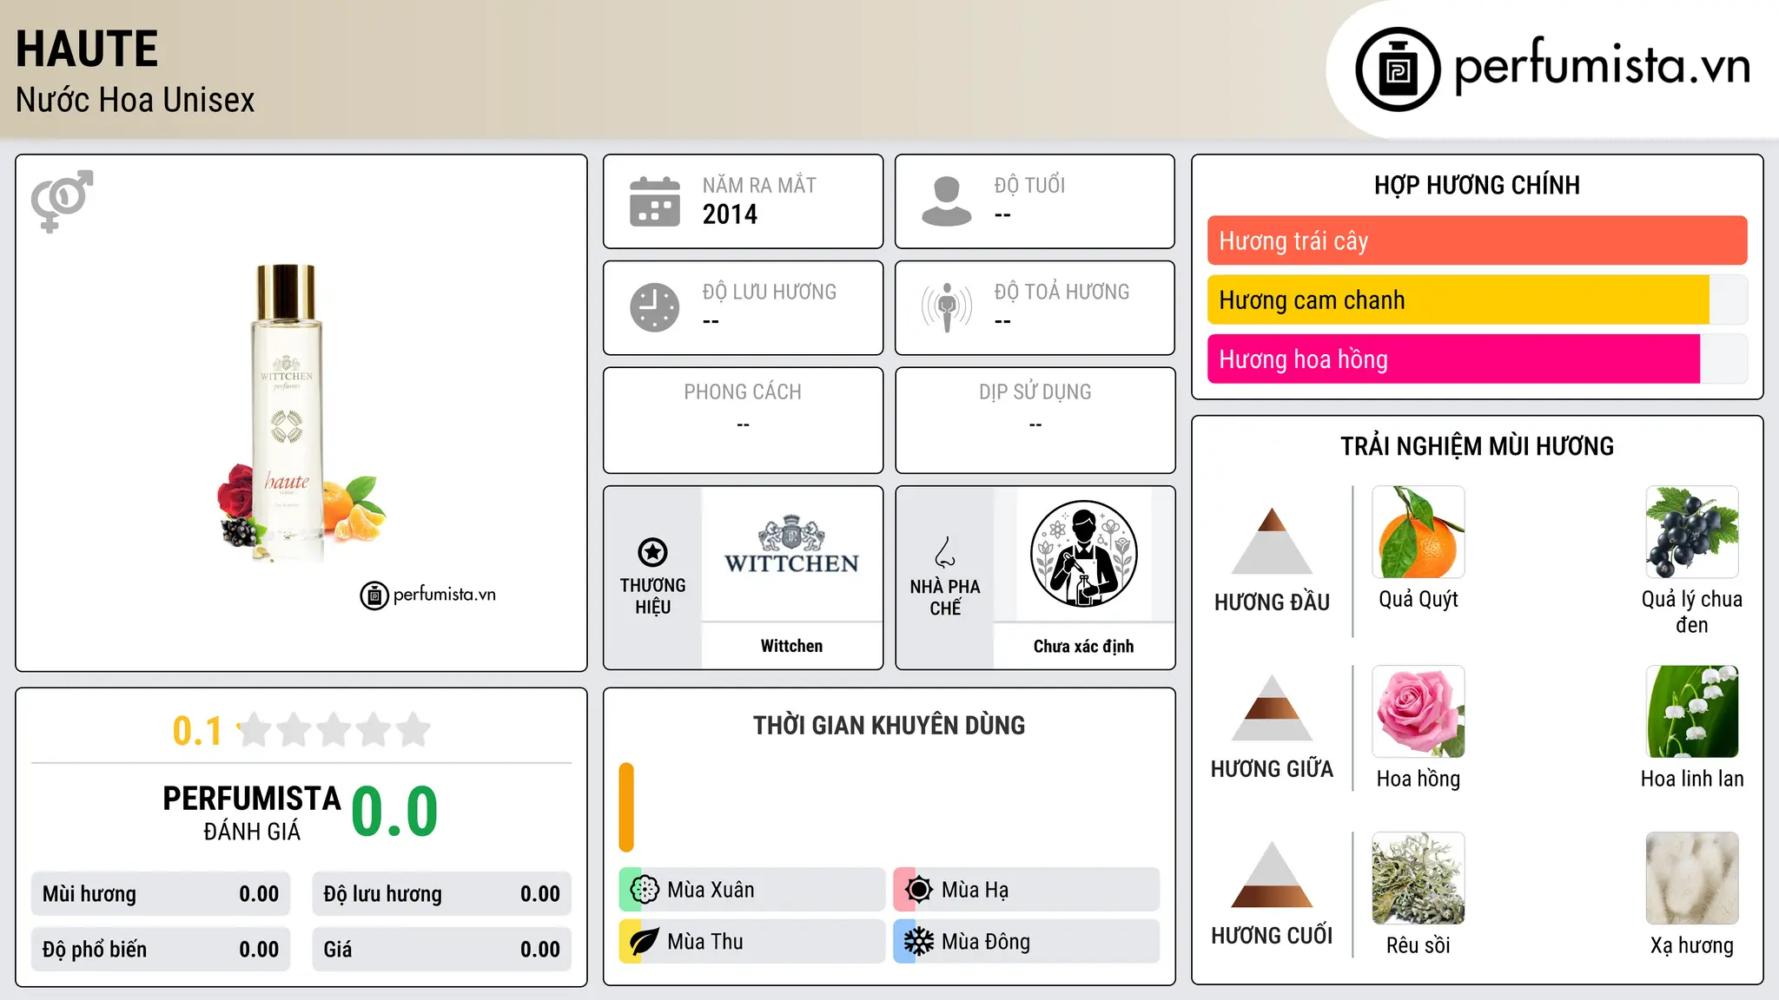Click the Giá score row

(x=441, y=950)
